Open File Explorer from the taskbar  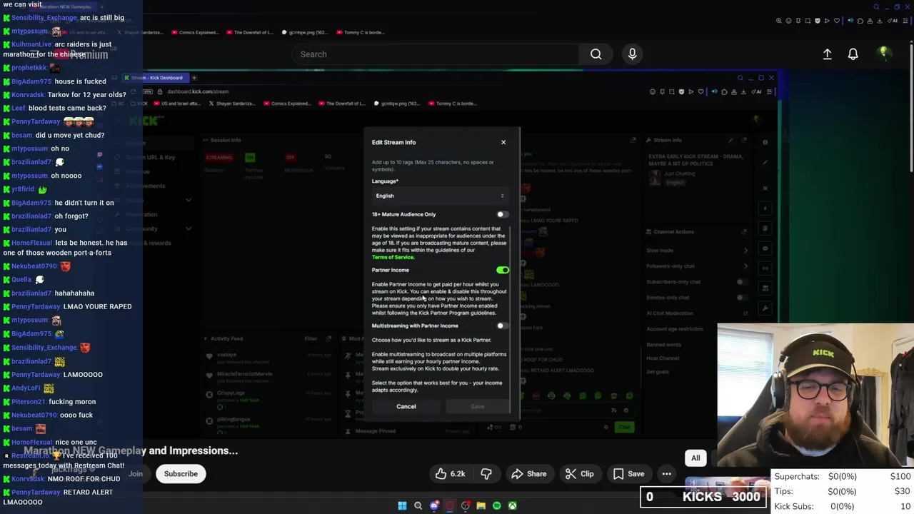(481, 505)
